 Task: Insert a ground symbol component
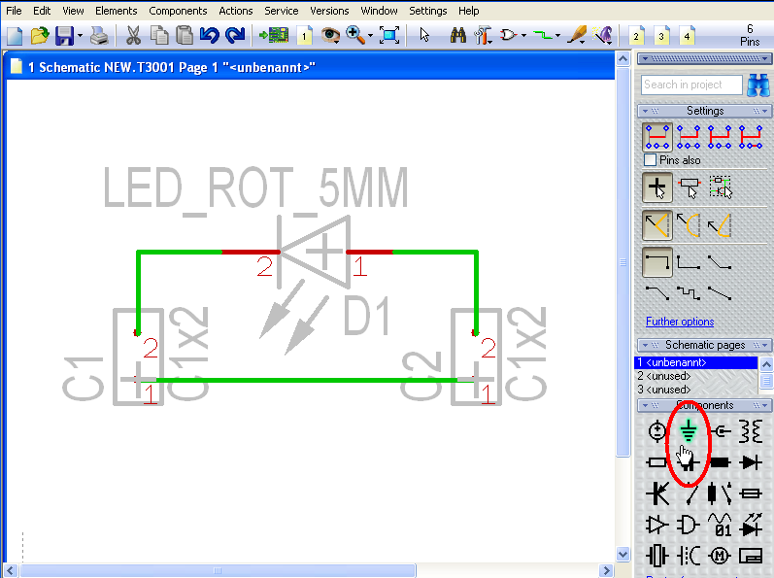pyautogui.click(x=688, y=430)
